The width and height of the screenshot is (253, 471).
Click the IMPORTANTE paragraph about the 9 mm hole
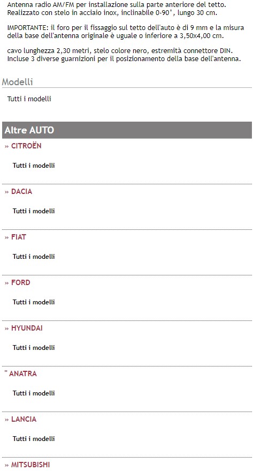[x=126, y=32]
